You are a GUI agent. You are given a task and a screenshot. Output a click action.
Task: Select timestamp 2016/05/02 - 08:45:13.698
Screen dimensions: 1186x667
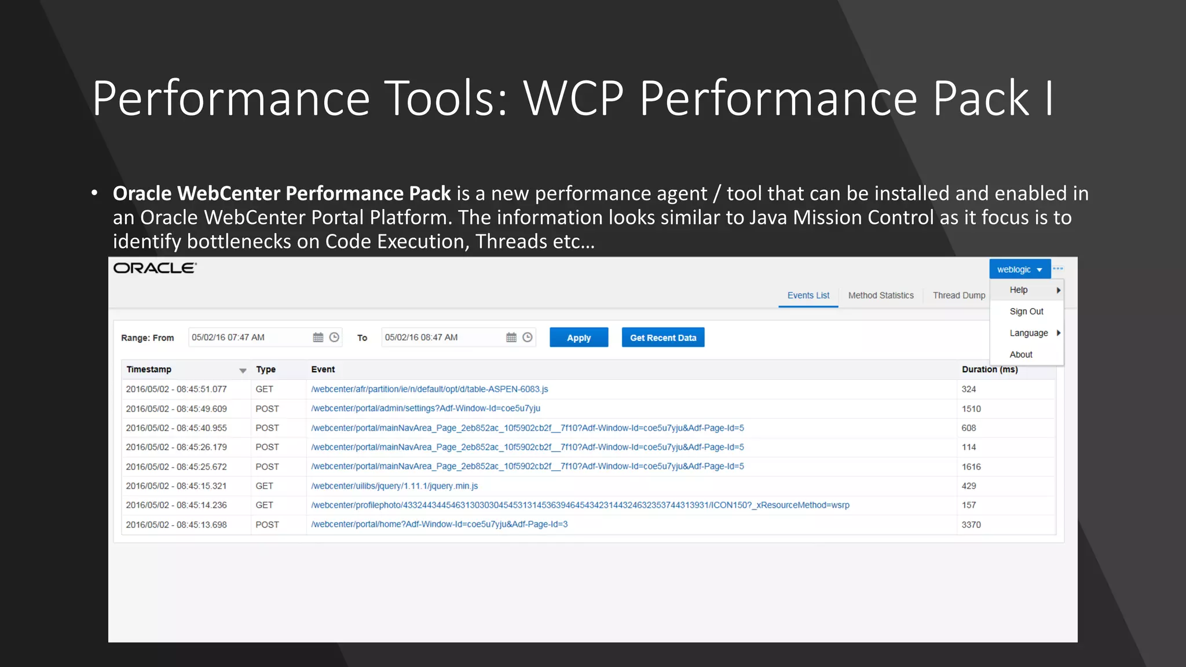point(177,525)
